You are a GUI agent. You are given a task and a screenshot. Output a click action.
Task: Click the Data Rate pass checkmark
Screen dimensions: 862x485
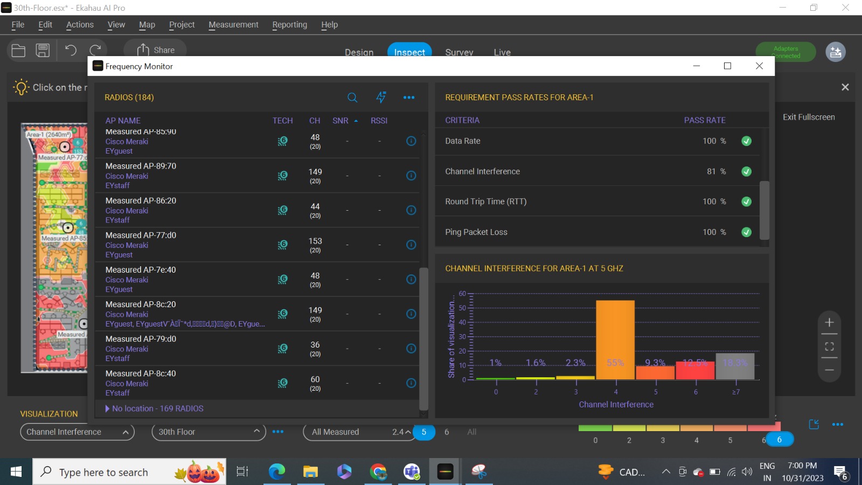point(746,141)
